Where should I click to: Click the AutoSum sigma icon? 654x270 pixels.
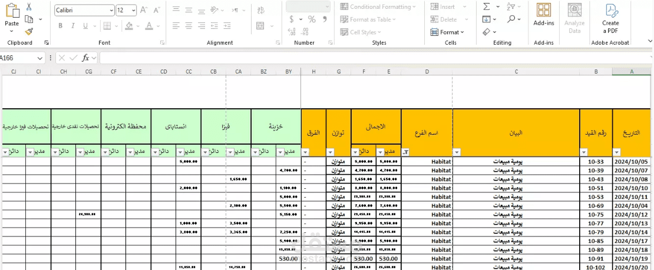tap(486, 6)
